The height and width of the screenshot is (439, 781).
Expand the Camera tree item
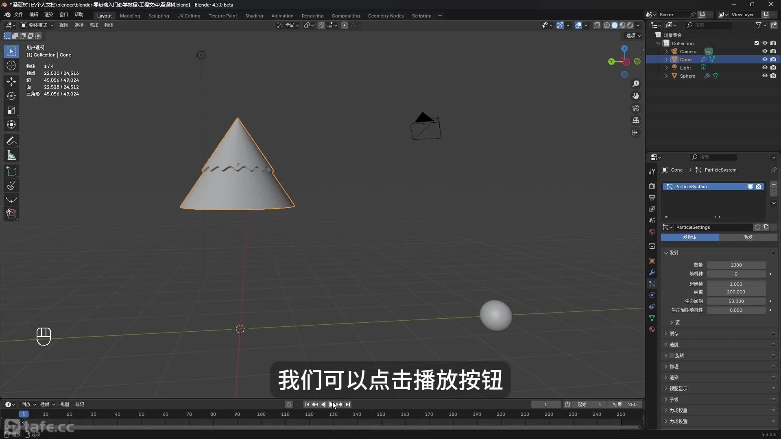click(x=666, y=52)
